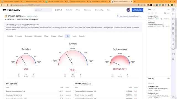The height and width of the screenshot is (99, 177).
Task: Open the ideas stream sidebar icon
Action: pyautogui.click(x=173, y=49)
